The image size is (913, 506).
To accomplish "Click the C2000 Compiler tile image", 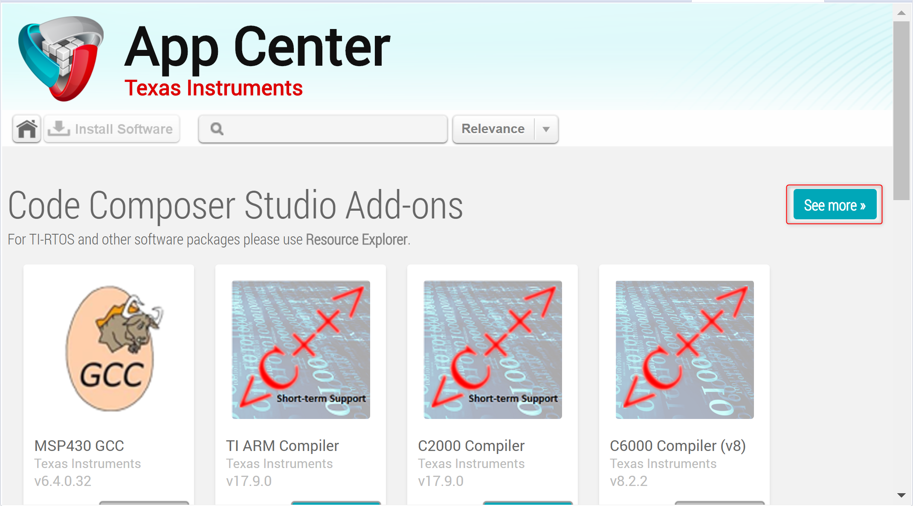I will (492, 349).
